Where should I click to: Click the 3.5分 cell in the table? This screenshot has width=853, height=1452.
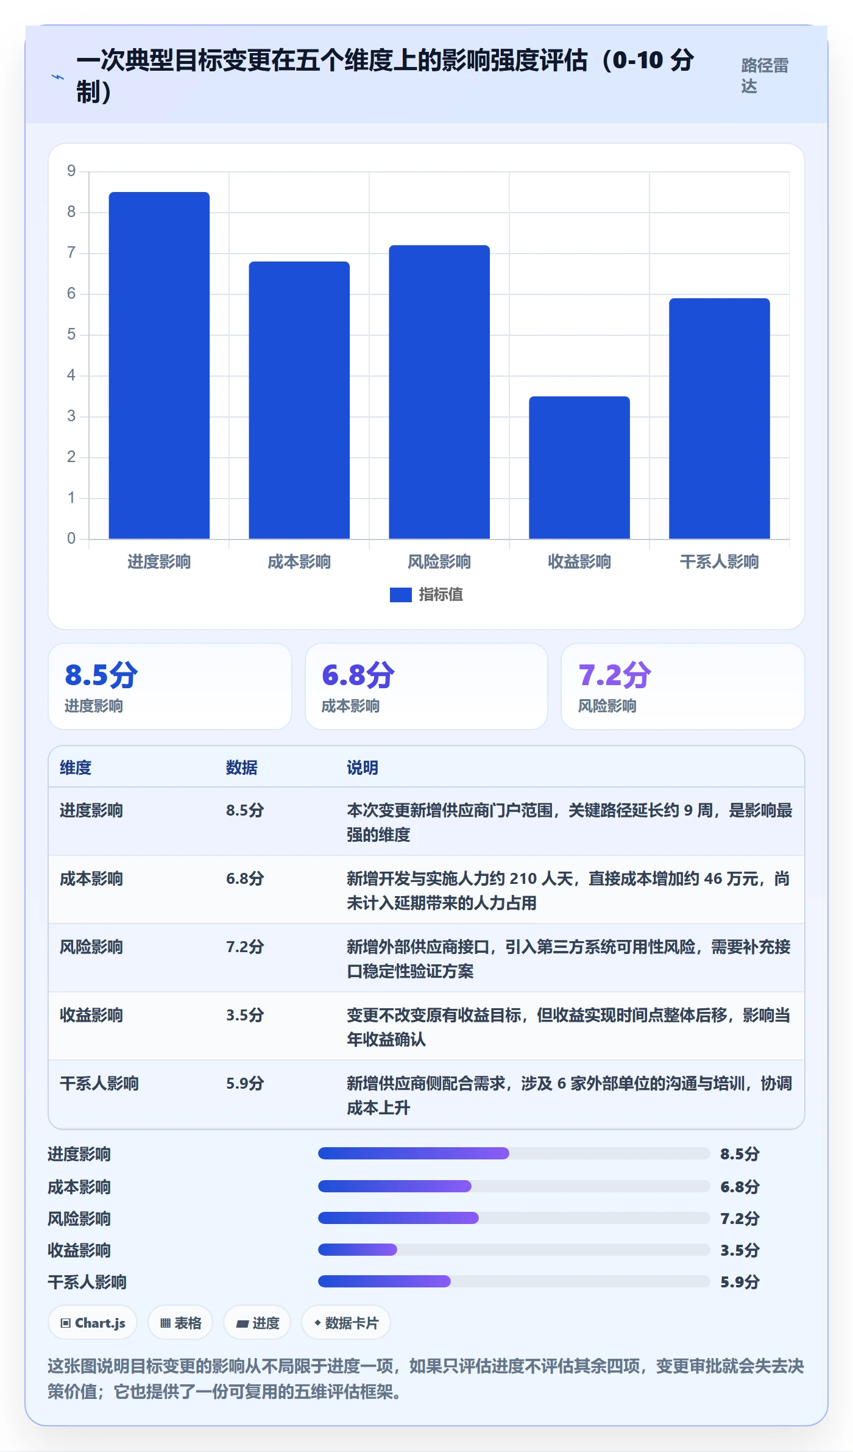245,1015
